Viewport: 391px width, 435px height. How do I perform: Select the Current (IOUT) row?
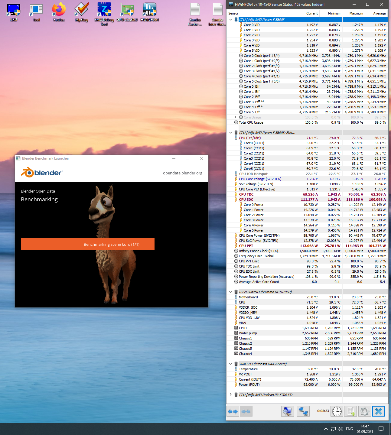(307, 379)
